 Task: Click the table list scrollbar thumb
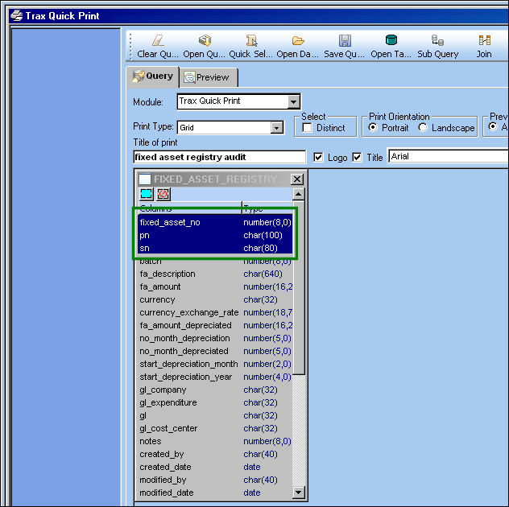(299, 287)
